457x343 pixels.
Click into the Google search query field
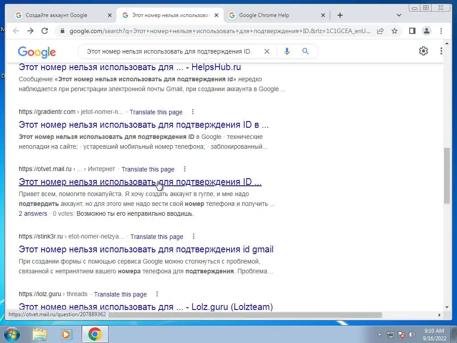169,52
